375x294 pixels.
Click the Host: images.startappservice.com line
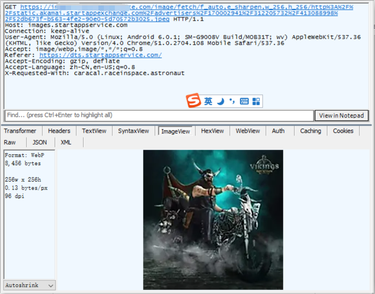66,25
